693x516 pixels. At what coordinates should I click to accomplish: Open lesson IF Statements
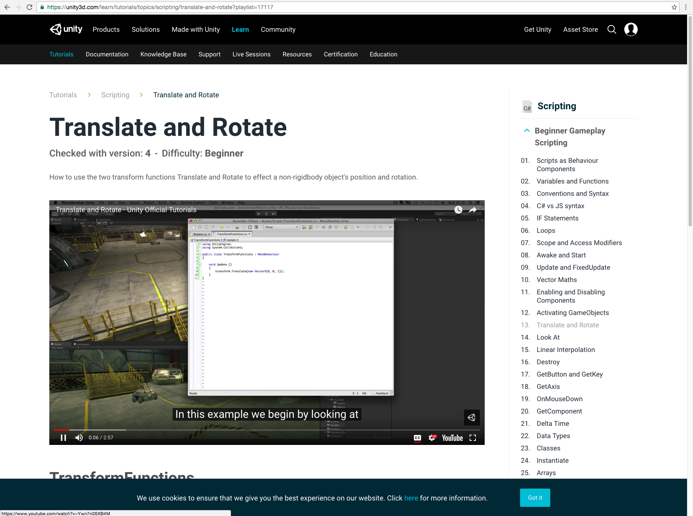tap(557, 218)
